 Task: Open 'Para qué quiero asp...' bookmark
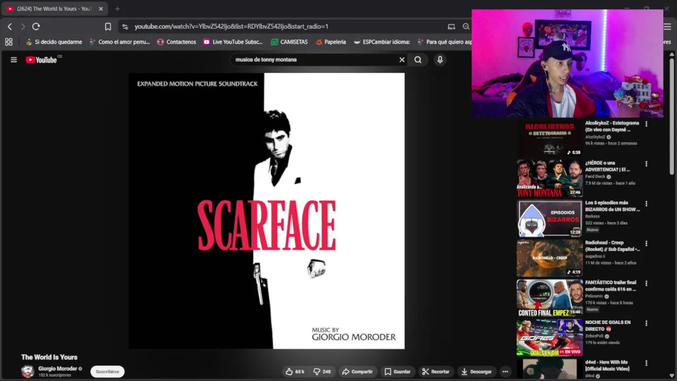tap(444, 42)
